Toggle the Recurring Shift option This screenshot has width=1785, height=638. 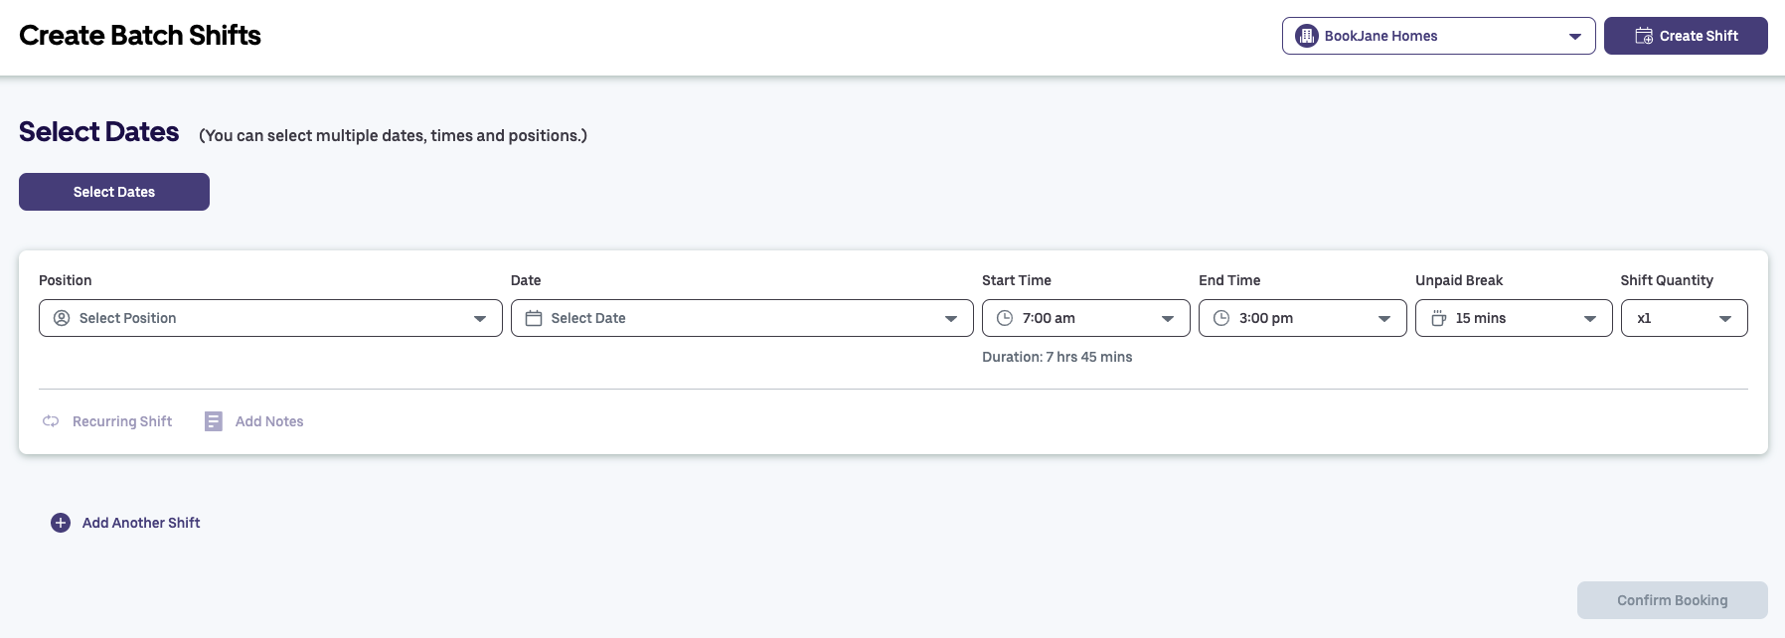tap(122, 421)
